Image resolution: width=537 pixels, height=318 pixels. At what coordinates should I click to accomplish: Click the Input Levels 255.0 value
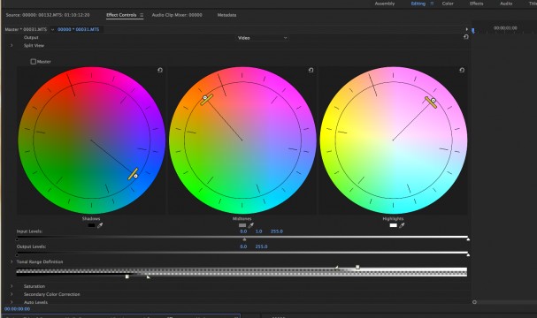pyautogui.click(x=277, y=231)
